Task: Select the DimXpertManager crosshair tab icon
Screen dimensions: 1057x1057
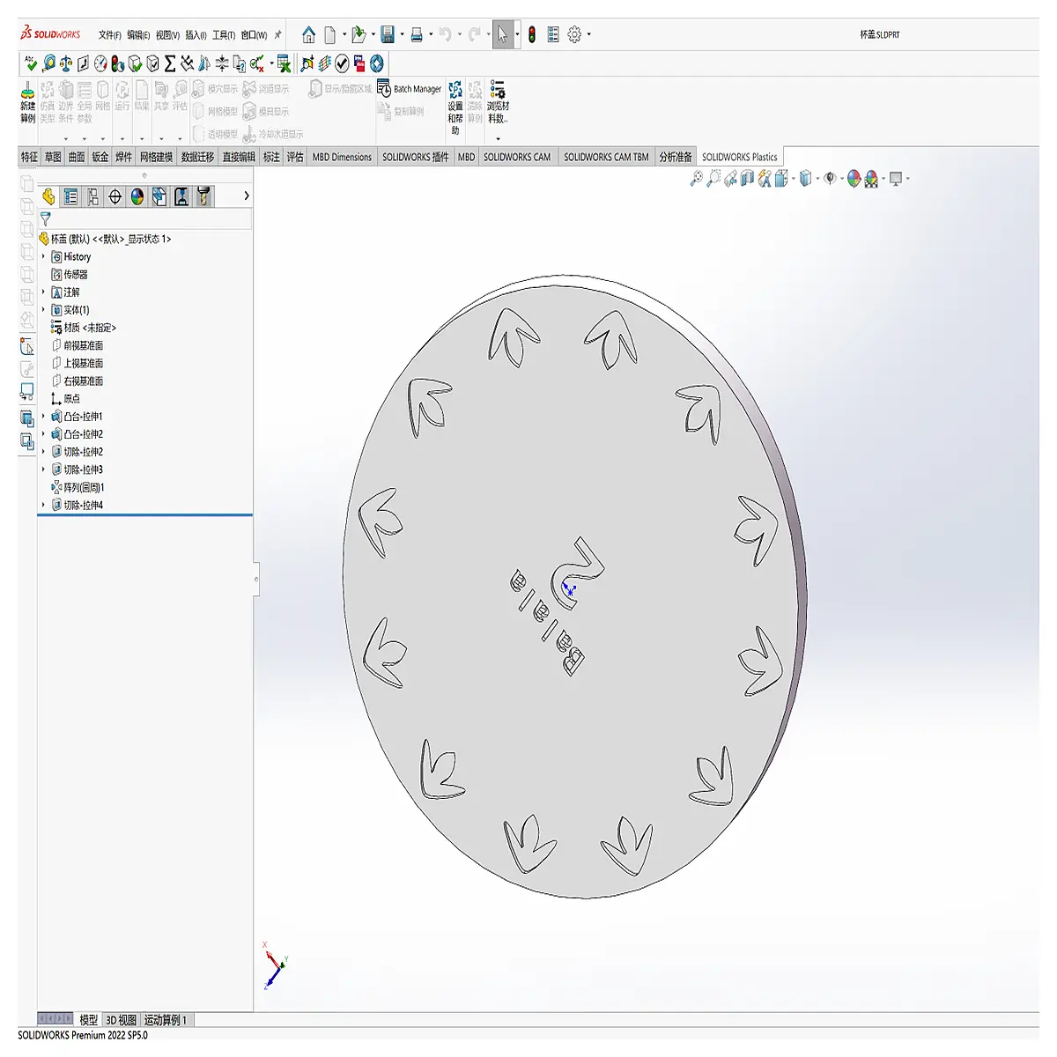Action: [115, 196]
